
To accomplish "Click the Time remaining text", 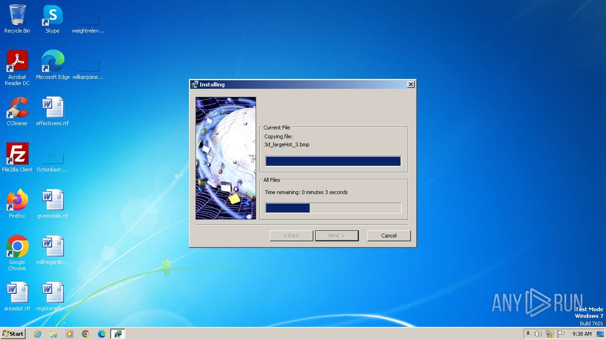I will tap(306, 192).
